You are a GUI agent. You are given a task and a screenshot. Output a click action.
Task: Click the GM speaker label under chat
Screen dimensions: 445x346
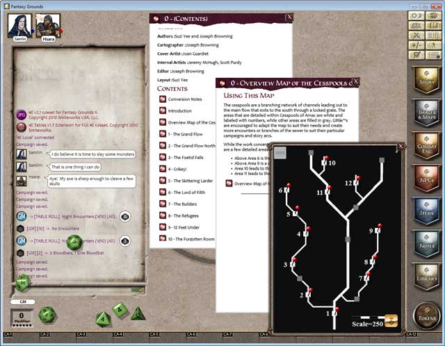pos(23,302)
